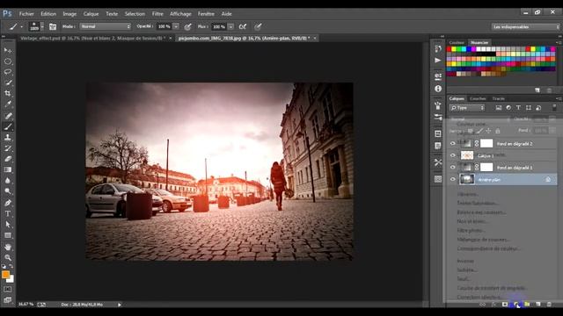This screenshot has width=563, height=316.
Task: Pick the red swatch in Nuancier
Action: click(x=449, y=49)
